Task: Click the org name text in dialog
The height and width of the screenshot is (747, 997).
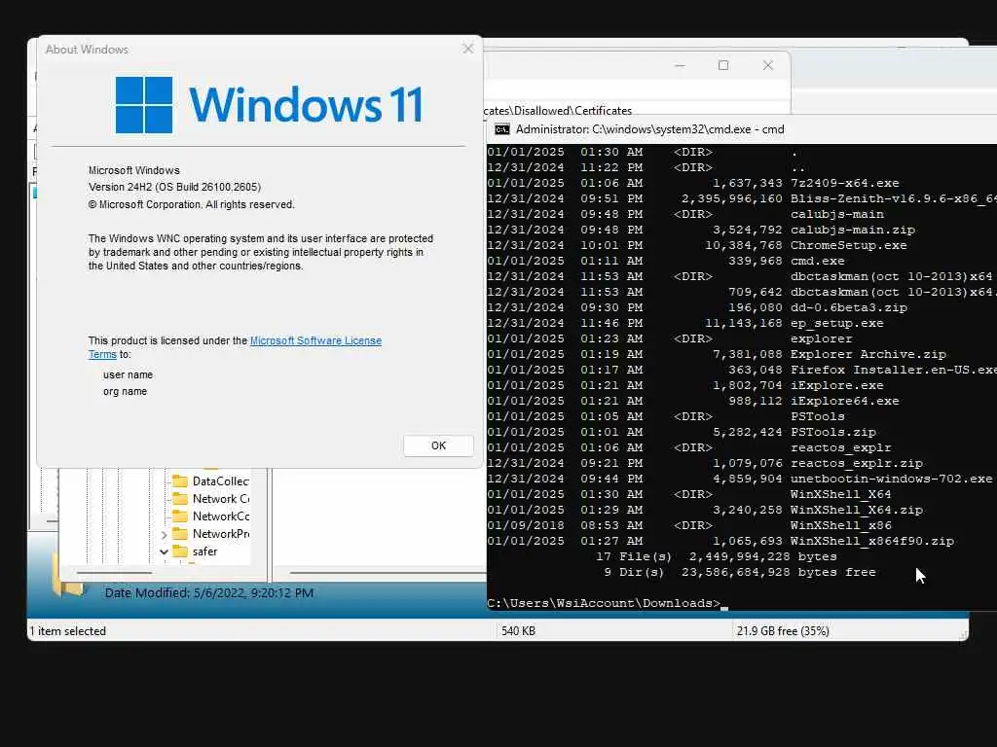Action: pos(126,391)
